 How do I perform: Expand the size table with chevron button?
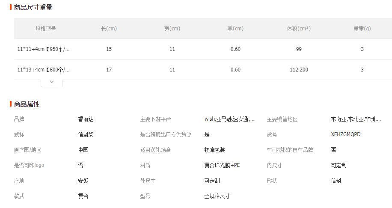point(52,82)
